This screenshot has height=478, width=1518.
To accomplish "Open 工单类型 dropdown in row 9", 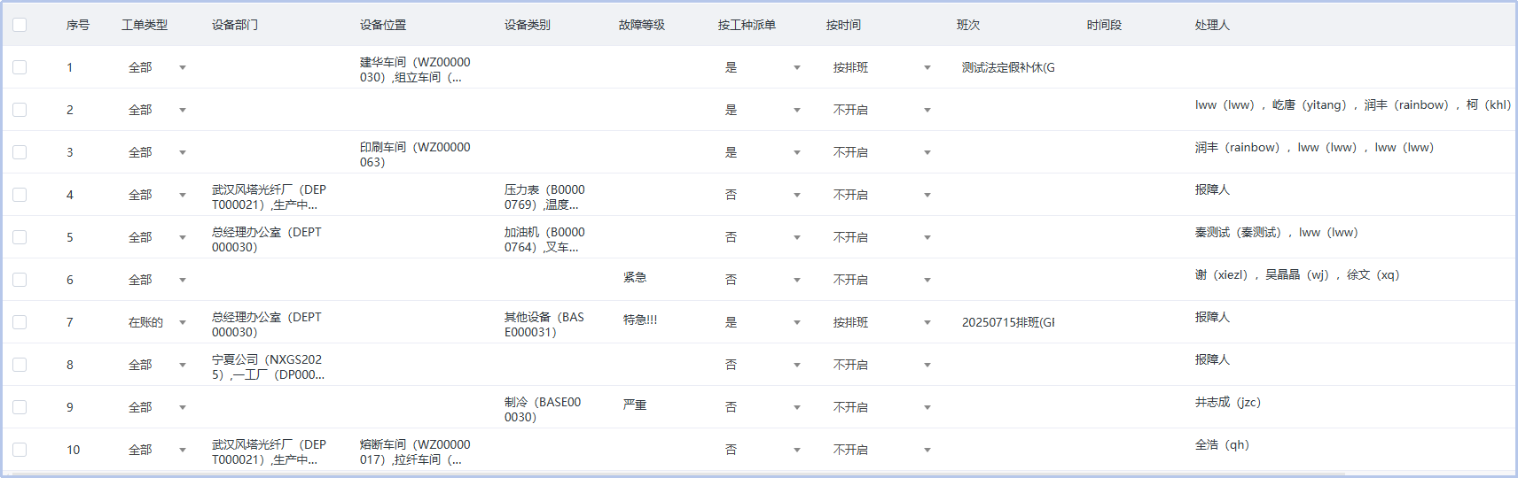I will 157,407.
